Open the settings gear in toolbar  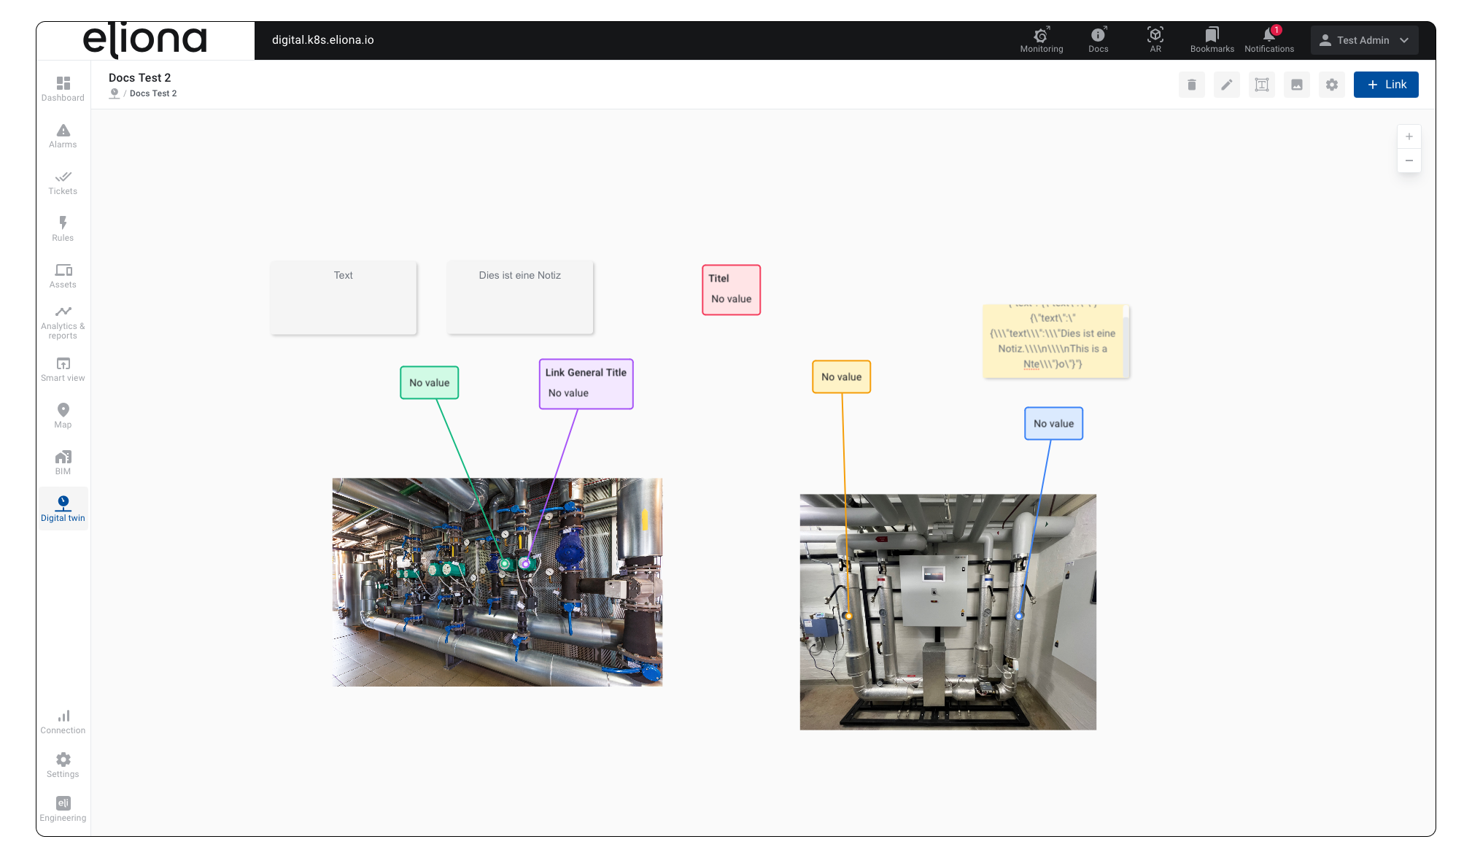[x=1331, y=85]
